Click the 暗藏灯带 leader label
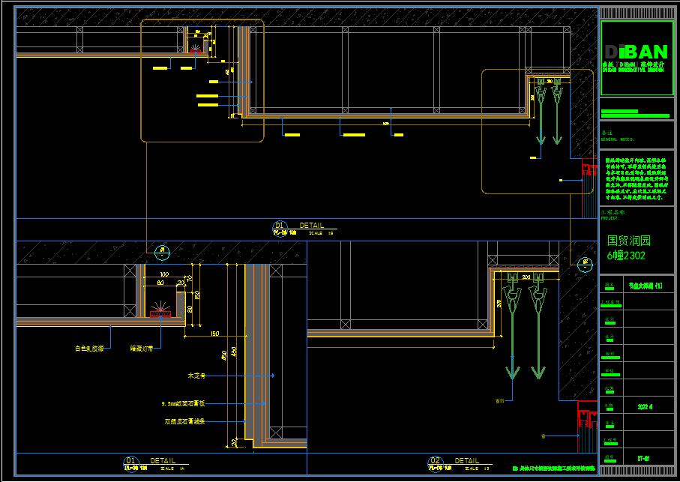Image resolution: width=680 pixels, height=482 pixels. (142, 348)
